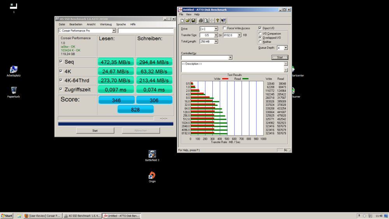Enable Force Write Access checkbox
389x219 pixels.
pyautogui.click(x=224, y=28)
